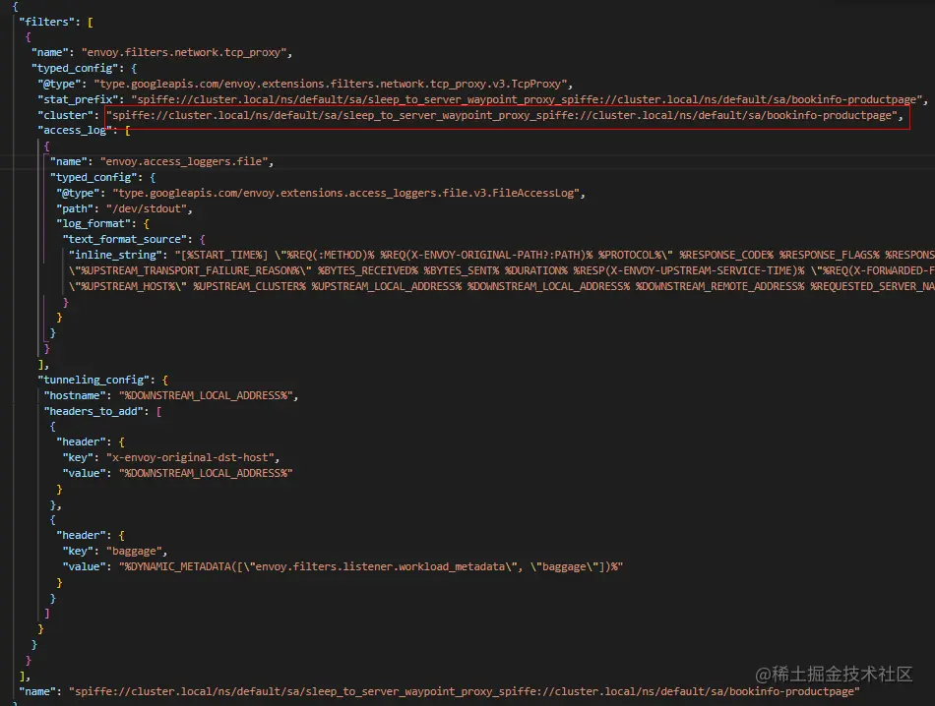This screenshot has height=706, width=935.
Task: Select the hostname value %DOWNSTREAM_LOCAL_ADDRESS%
Action: [x=206, y=395]
